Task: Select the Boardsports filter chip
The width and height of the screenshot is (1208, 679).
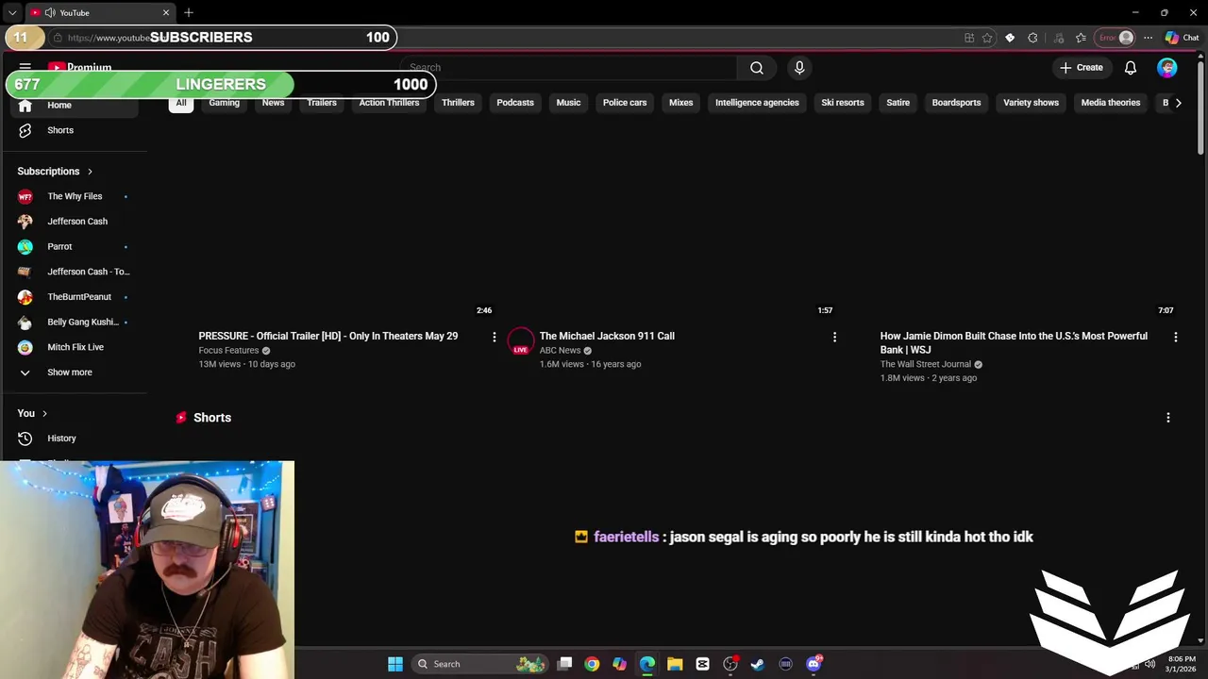Action: [x=957, y=103]
